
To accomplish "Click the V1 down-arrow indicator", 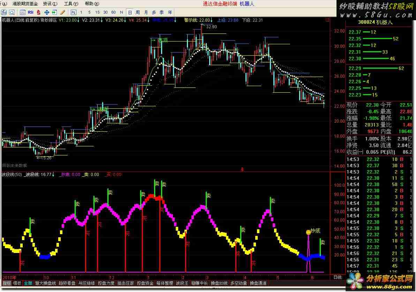I will pyautogui.click(x=78, y=20).
